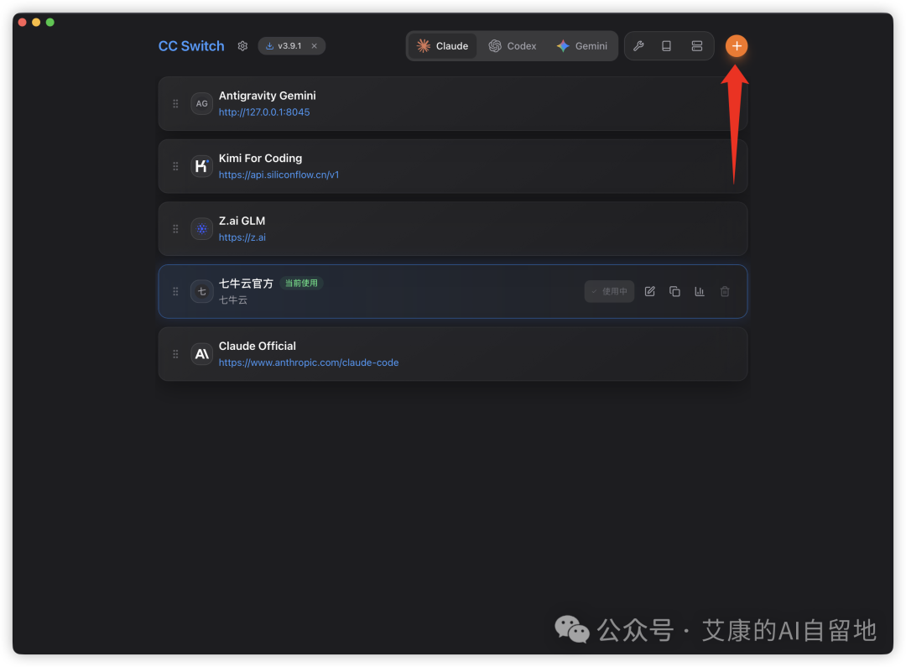Select the Z.ai GLM provider name

pyautogui.click(x=242, y=221)
